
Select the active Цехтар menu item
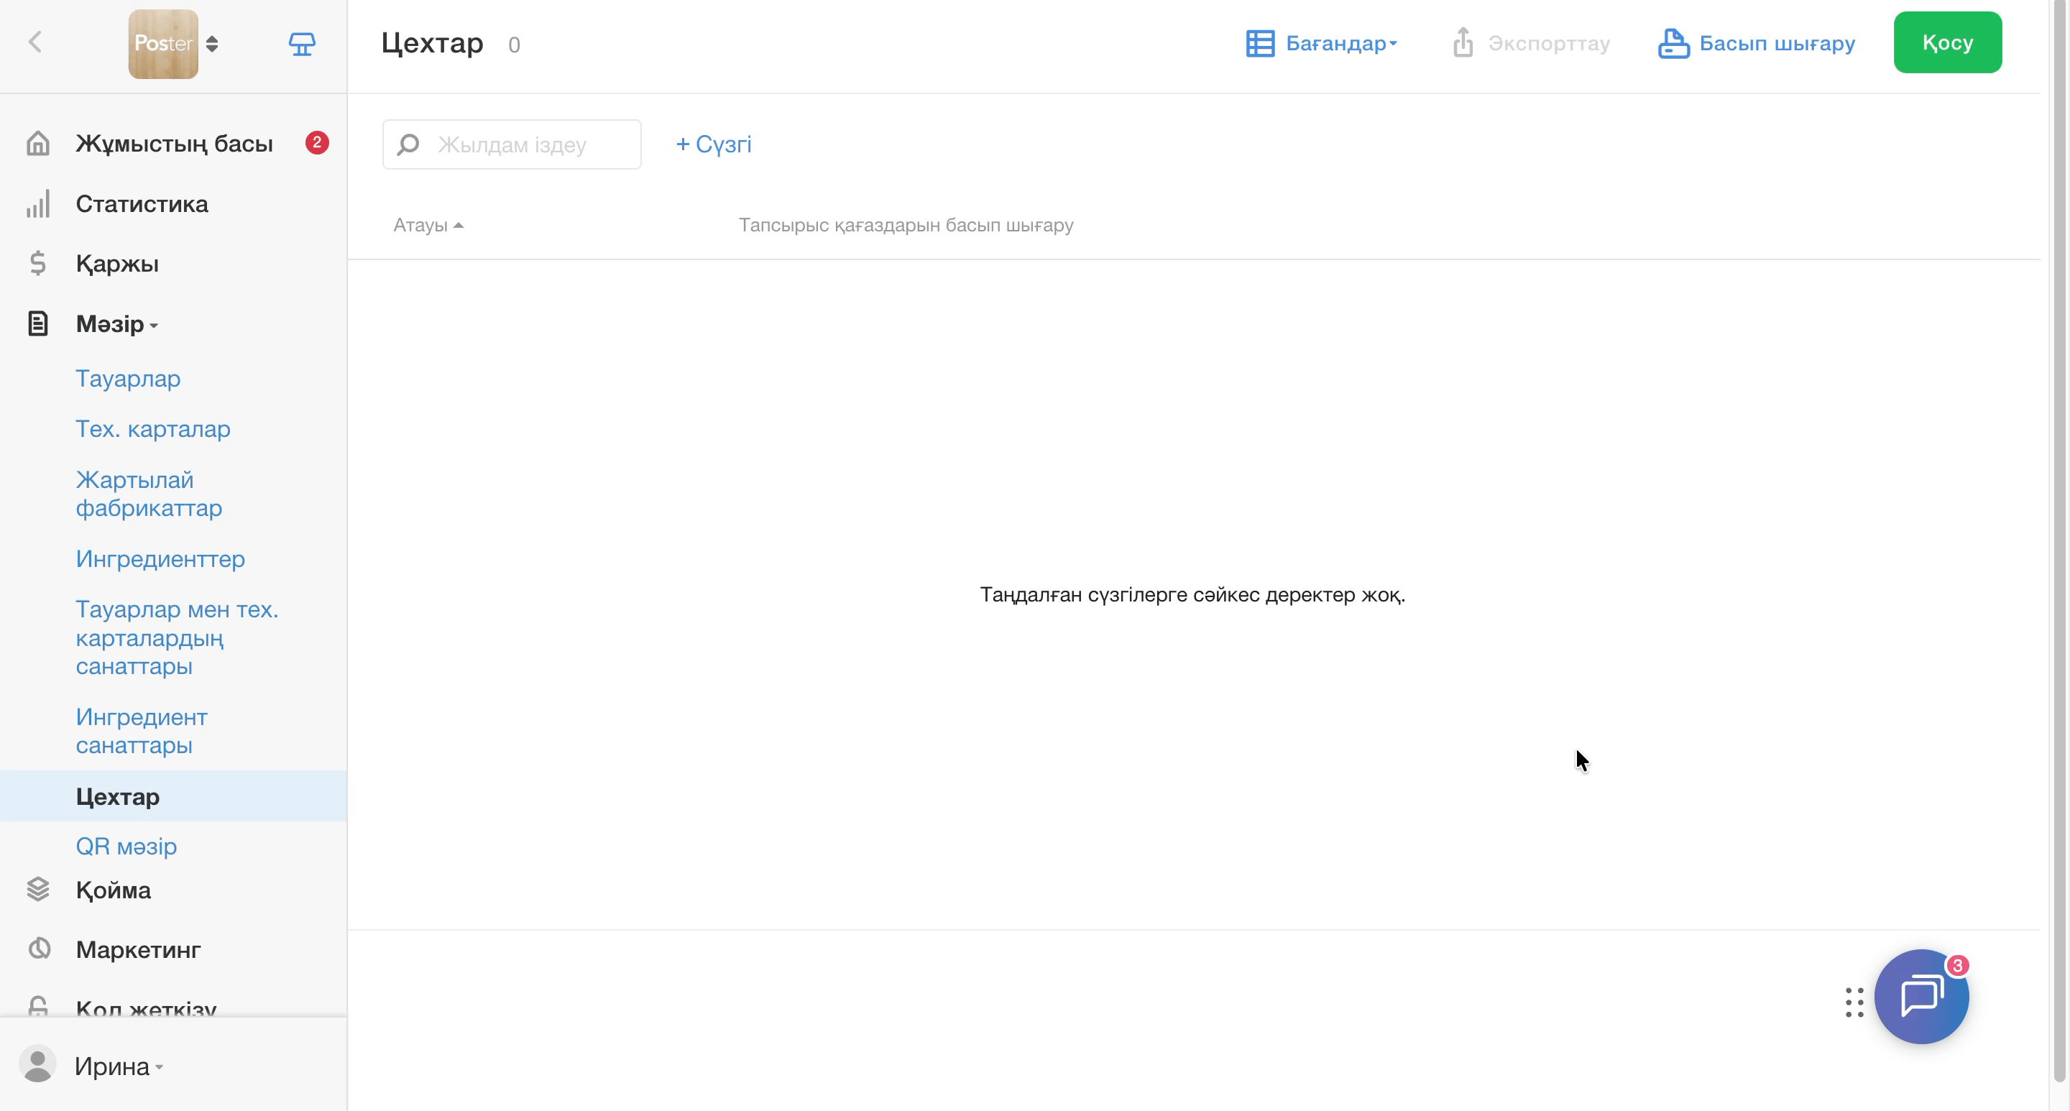click(173, 796)
